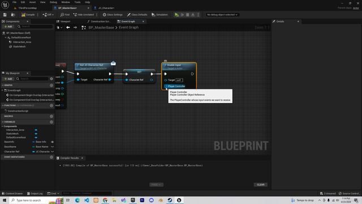
Task: Open the Edit menu
Action: pos(23,2)
